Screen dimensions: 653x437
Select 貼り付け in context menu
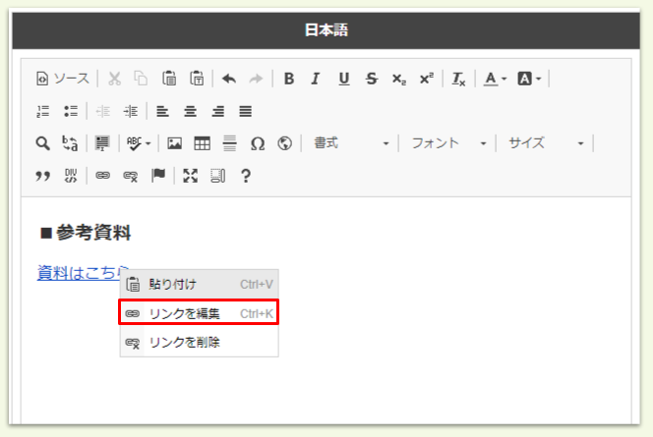coord(199,285)
